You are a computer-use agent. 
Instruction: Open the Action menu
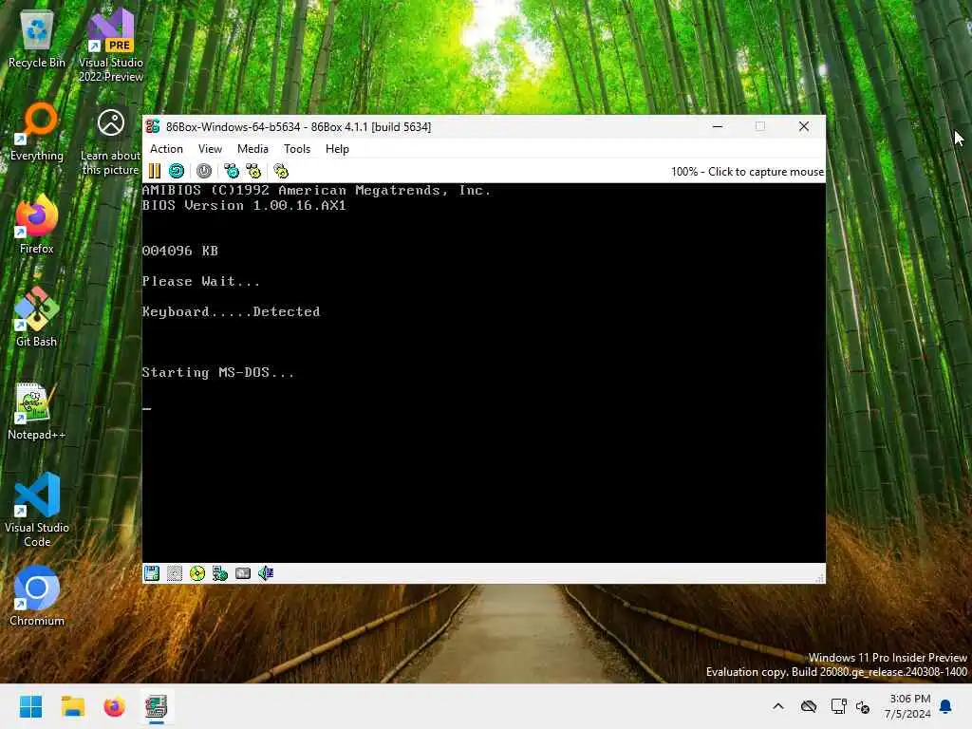coord(166,149)
